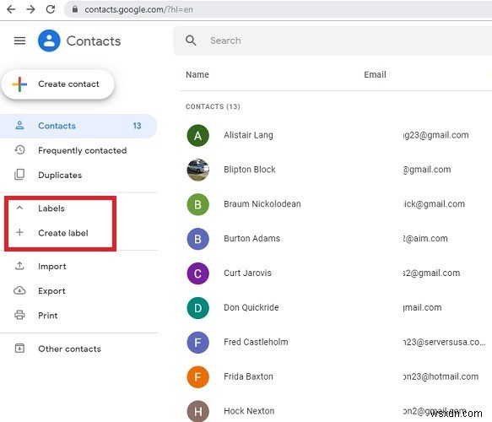Click Fred Castleholm's serversusa email

coord(444,343)
